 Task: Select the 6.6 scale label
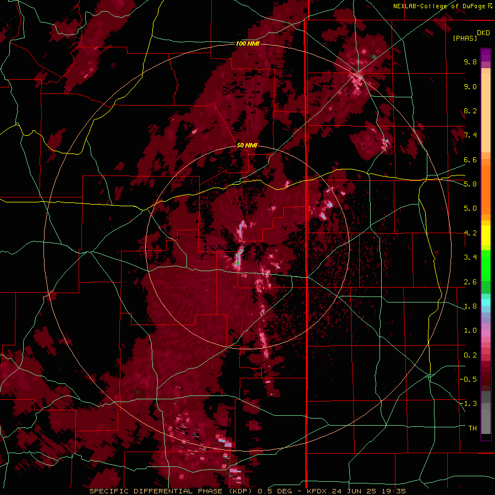[470, 159]
